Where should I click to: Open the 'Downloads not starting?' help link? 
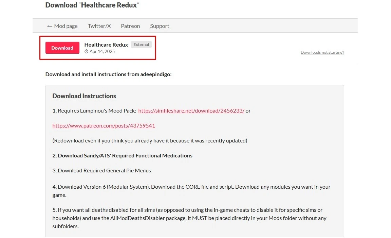tap(322, 52)
